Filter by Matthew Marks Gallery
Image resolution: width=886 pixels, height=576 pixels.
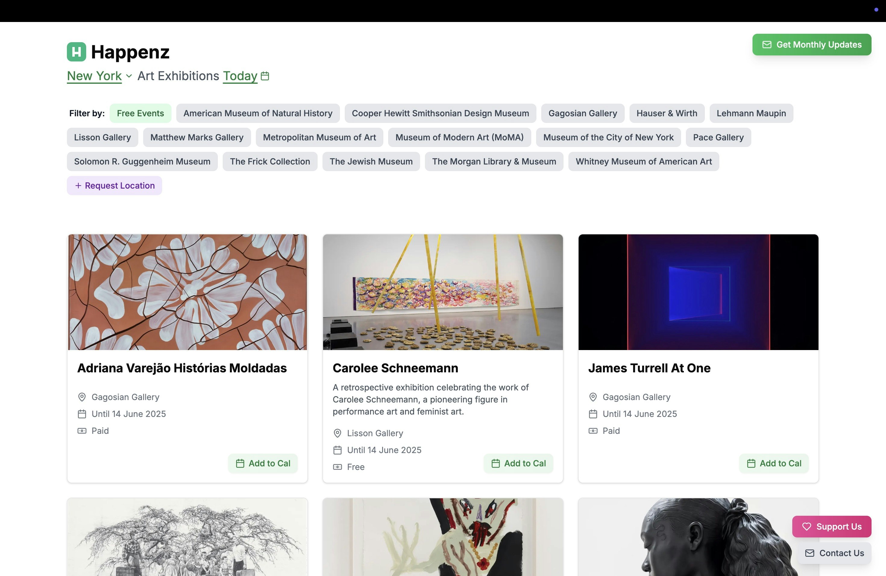(x=197, y=137)
